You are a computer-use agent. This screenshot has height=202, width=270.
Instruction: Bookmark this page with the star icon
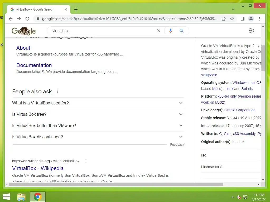[232, 19]
